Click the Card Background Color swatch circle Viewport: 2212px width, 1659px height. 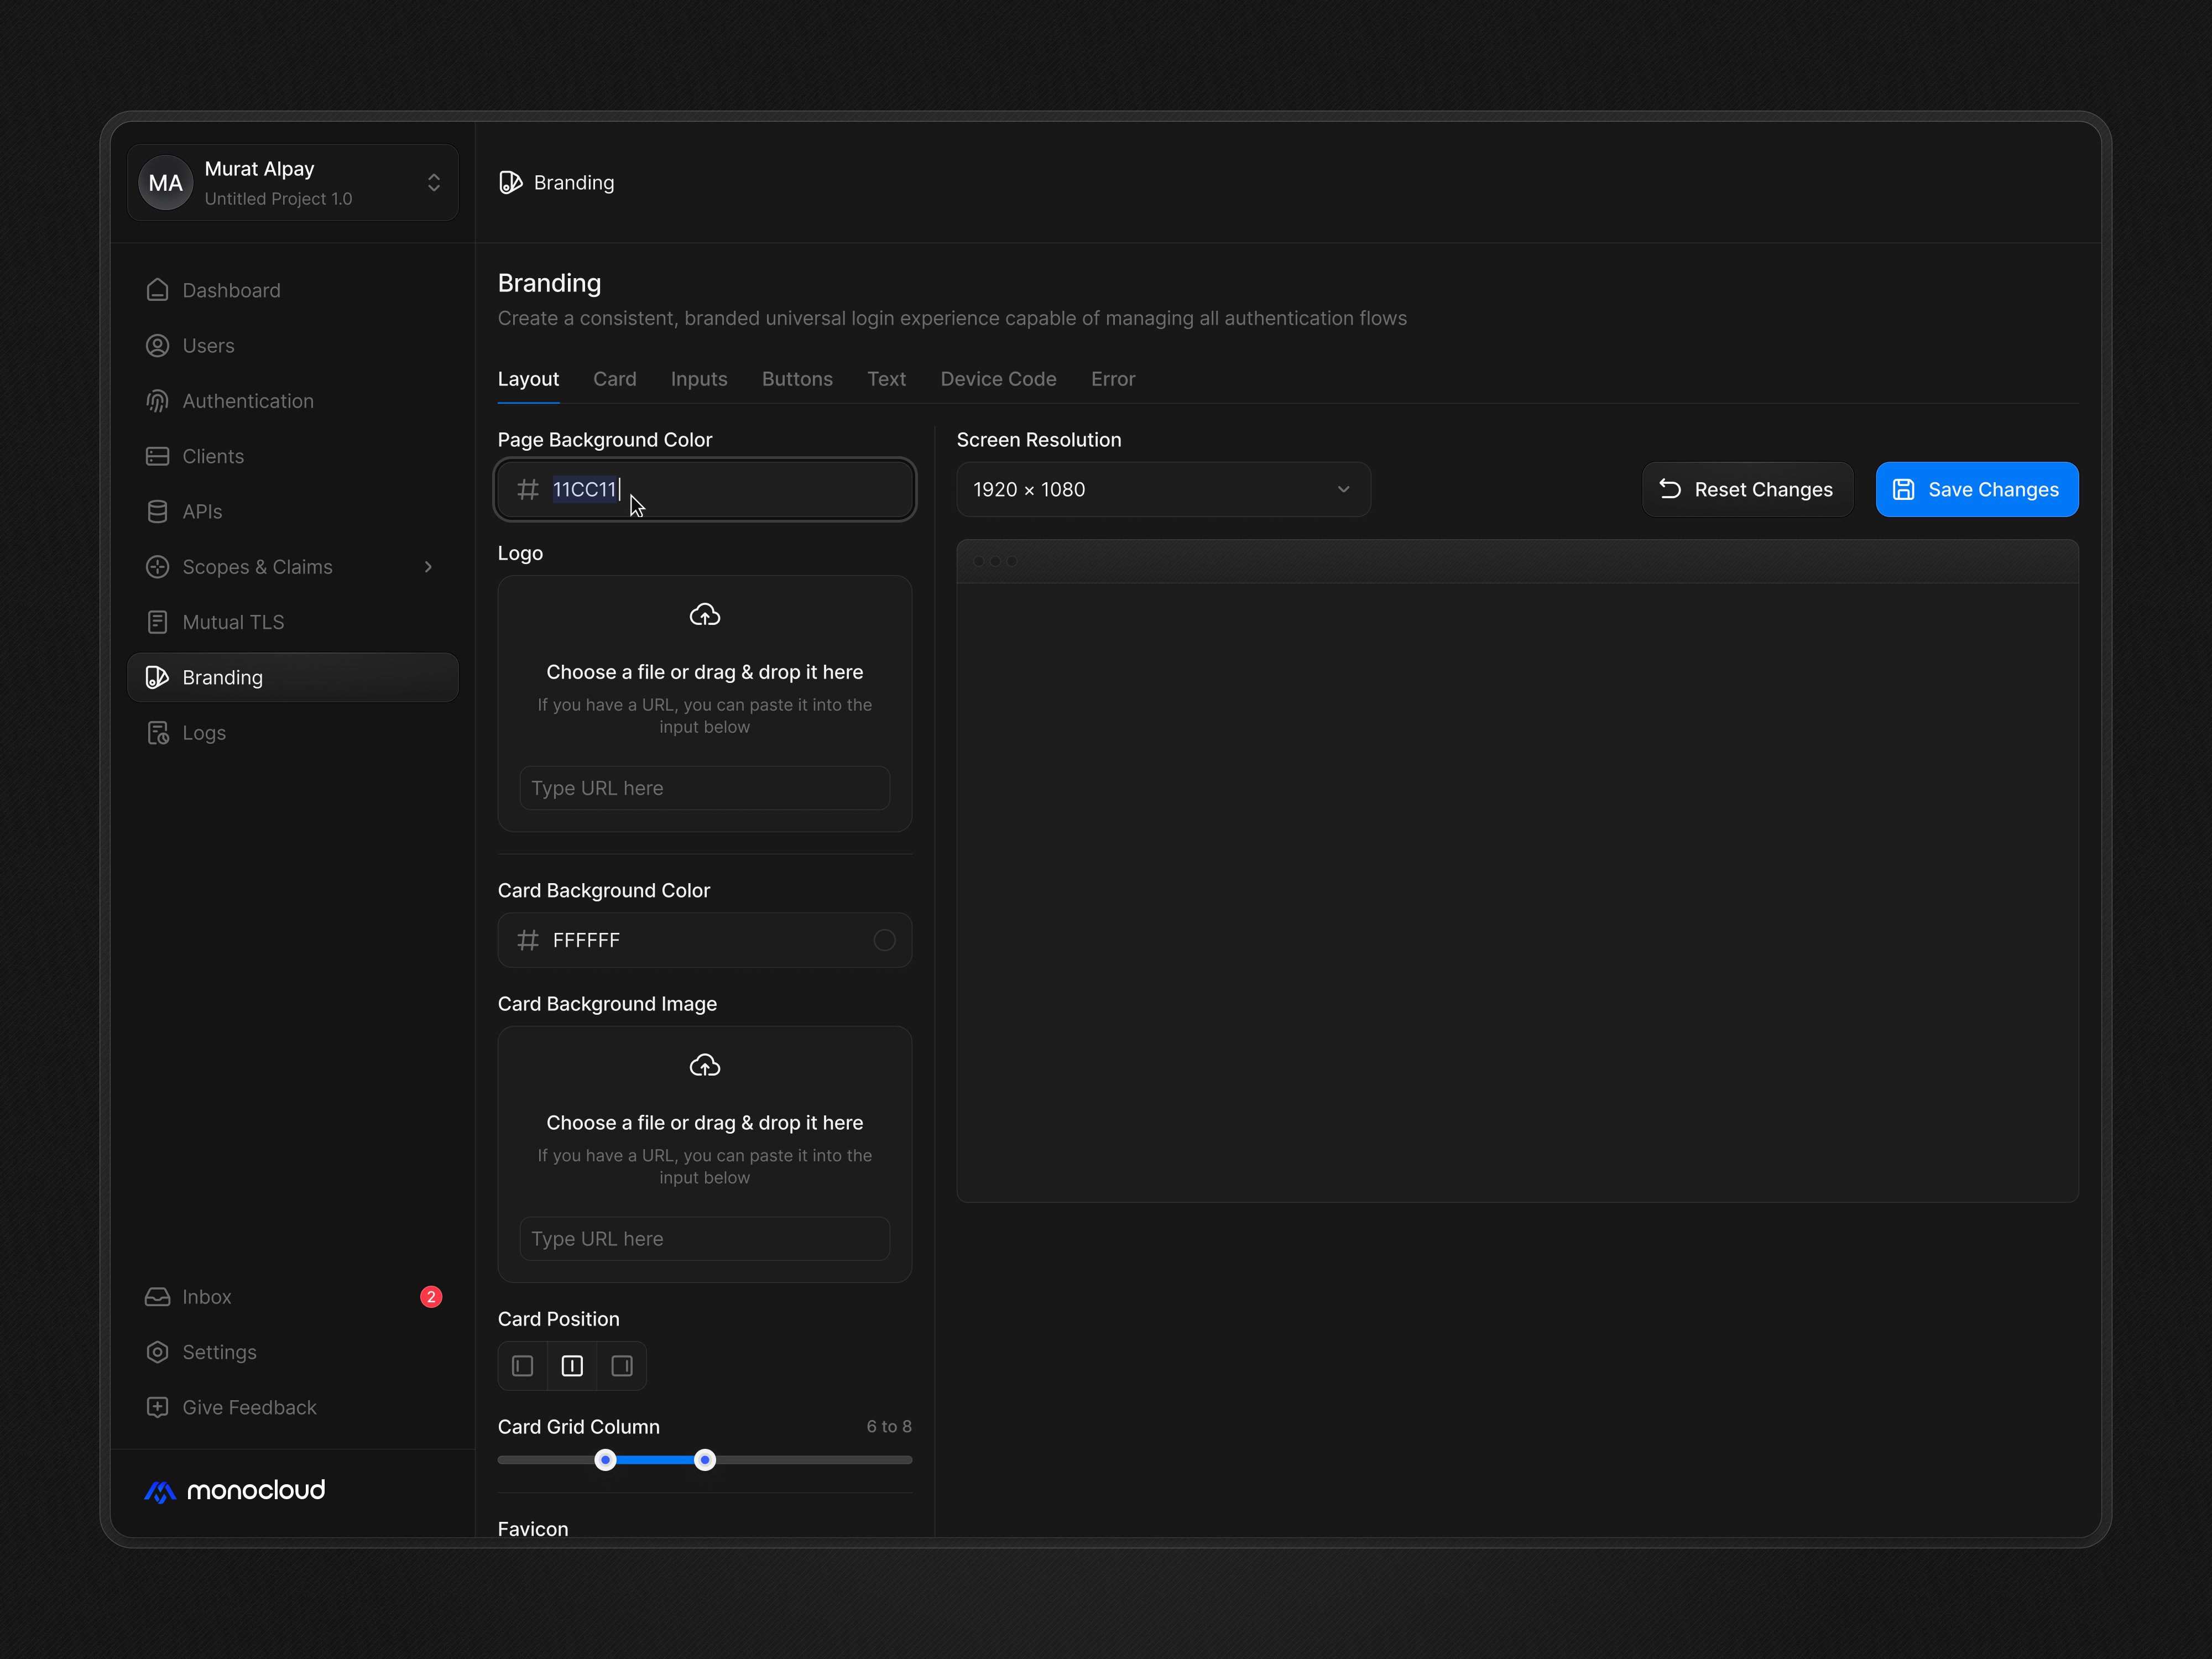[x=884, y=940]
